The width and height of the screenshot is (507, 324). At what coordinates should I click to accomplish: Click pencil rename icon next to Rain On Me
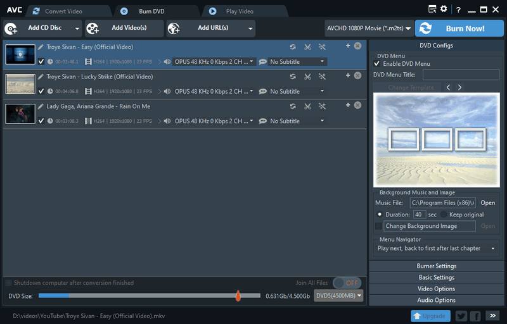click(41, 106)
